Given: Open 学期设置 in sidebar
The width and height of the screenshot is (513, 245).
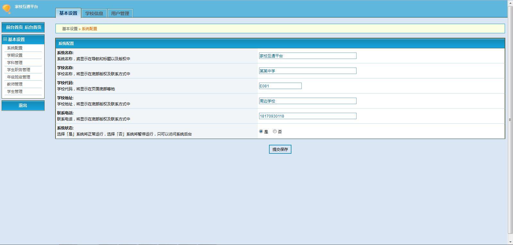Looking at the screenshot, I should pyautogui.click(x=15, y=55).
